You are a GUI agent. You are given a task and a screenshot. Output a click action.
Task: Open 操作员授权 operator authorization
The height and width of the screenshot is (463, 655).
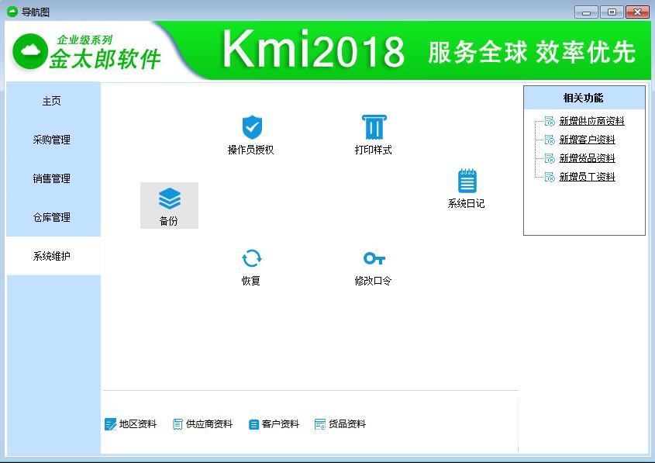pyautogui.click(x=250, y=134)
